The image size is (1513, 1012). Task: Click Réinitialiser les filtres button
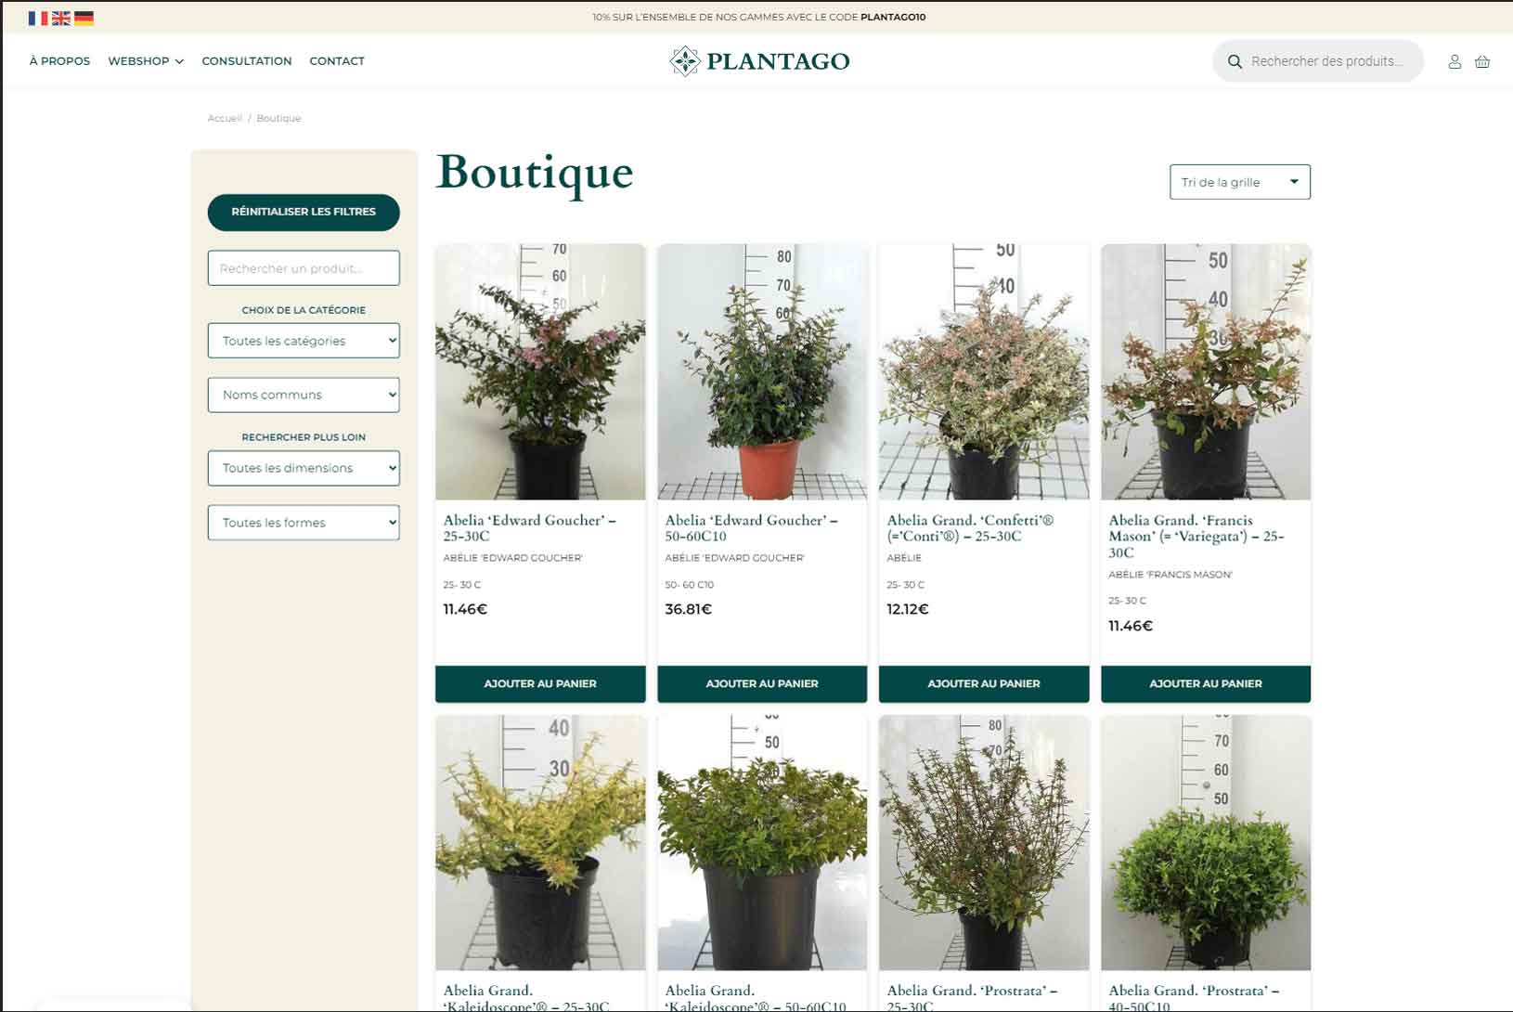[304, 213]
